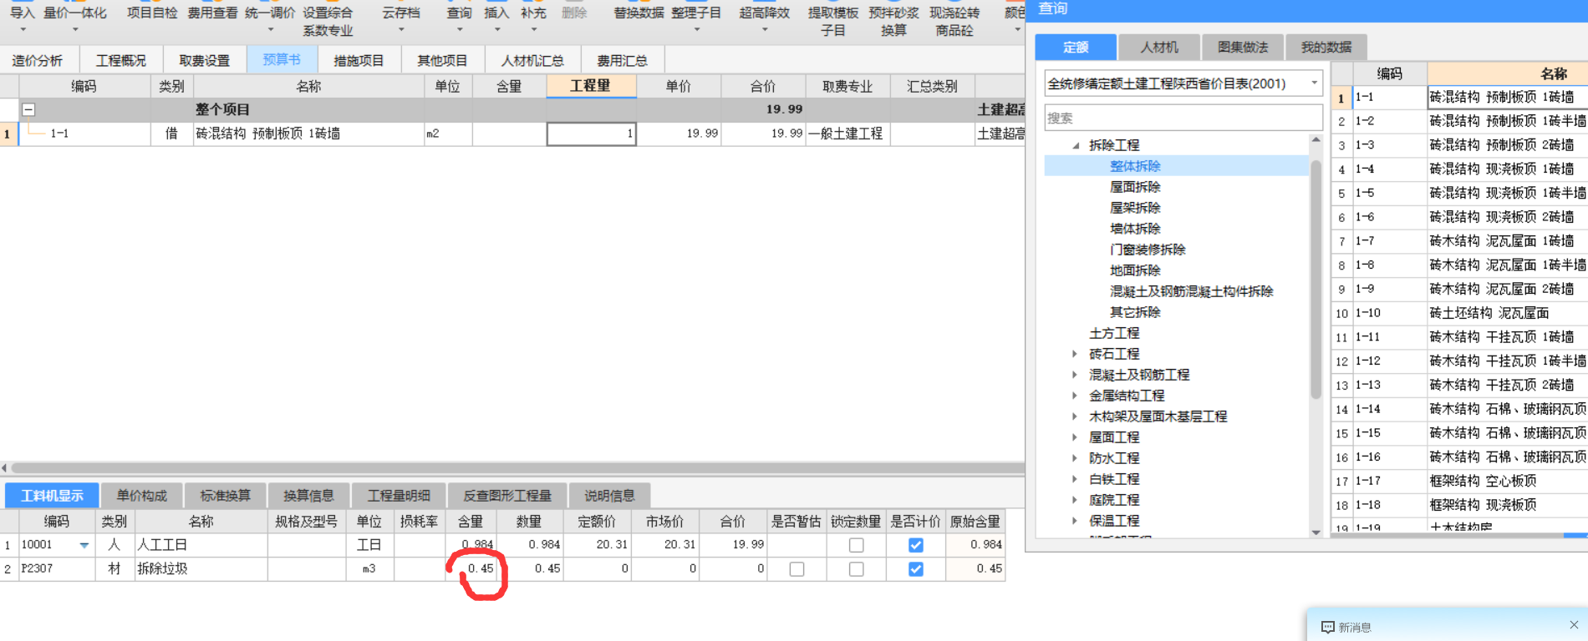This screenshot has width=1588, height=641.
Task: Select 我的数据 tab in query panel
Action: pyautogui.click(x=1326, y=48)
